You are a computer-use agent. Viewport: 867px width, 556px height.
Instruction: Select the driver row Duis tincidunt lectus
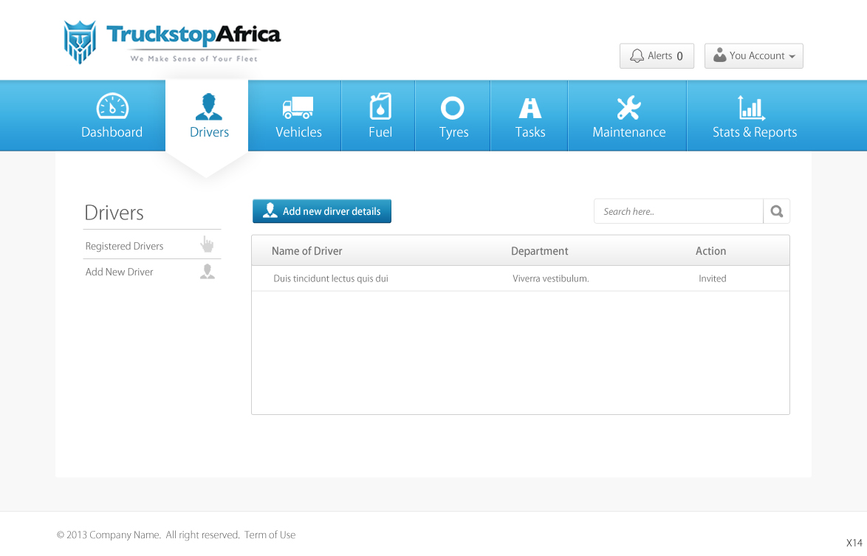pyautogui.click(x=331, y=278)
